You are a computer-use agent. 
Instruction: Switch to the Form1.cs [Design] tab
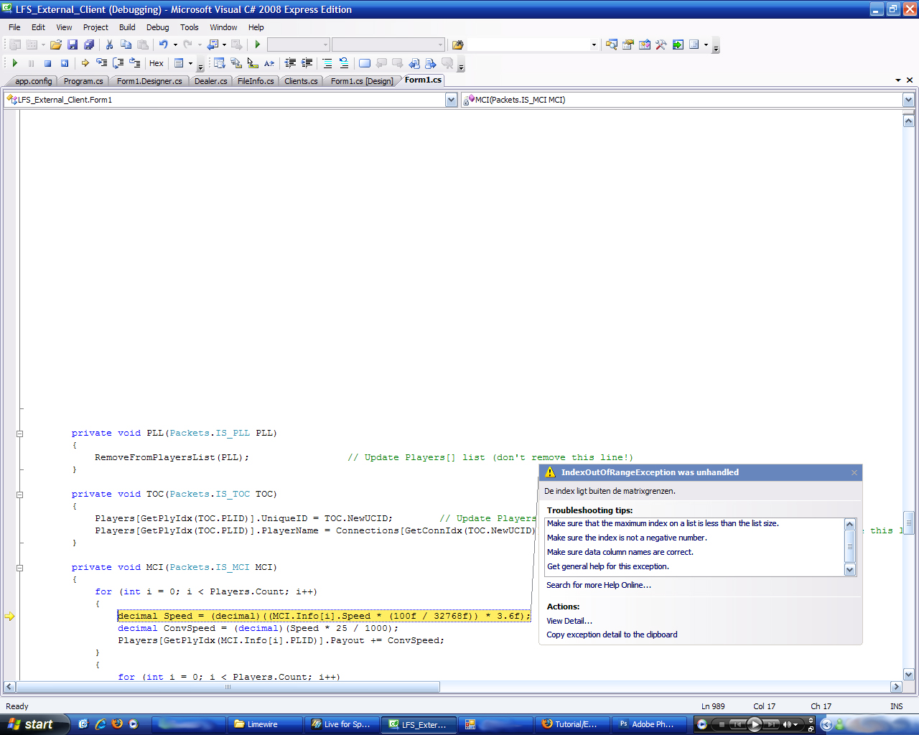362,81
